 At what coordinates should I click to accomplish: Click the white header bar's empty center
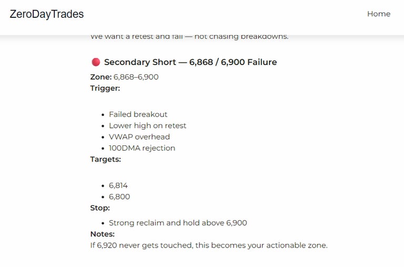click(x=221, y=16)
